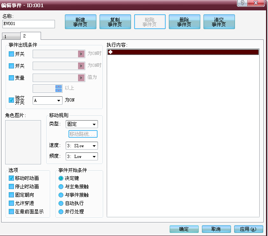Close the 编辑事件 dialog window
The image size is (268, 236).
point(256,3)
